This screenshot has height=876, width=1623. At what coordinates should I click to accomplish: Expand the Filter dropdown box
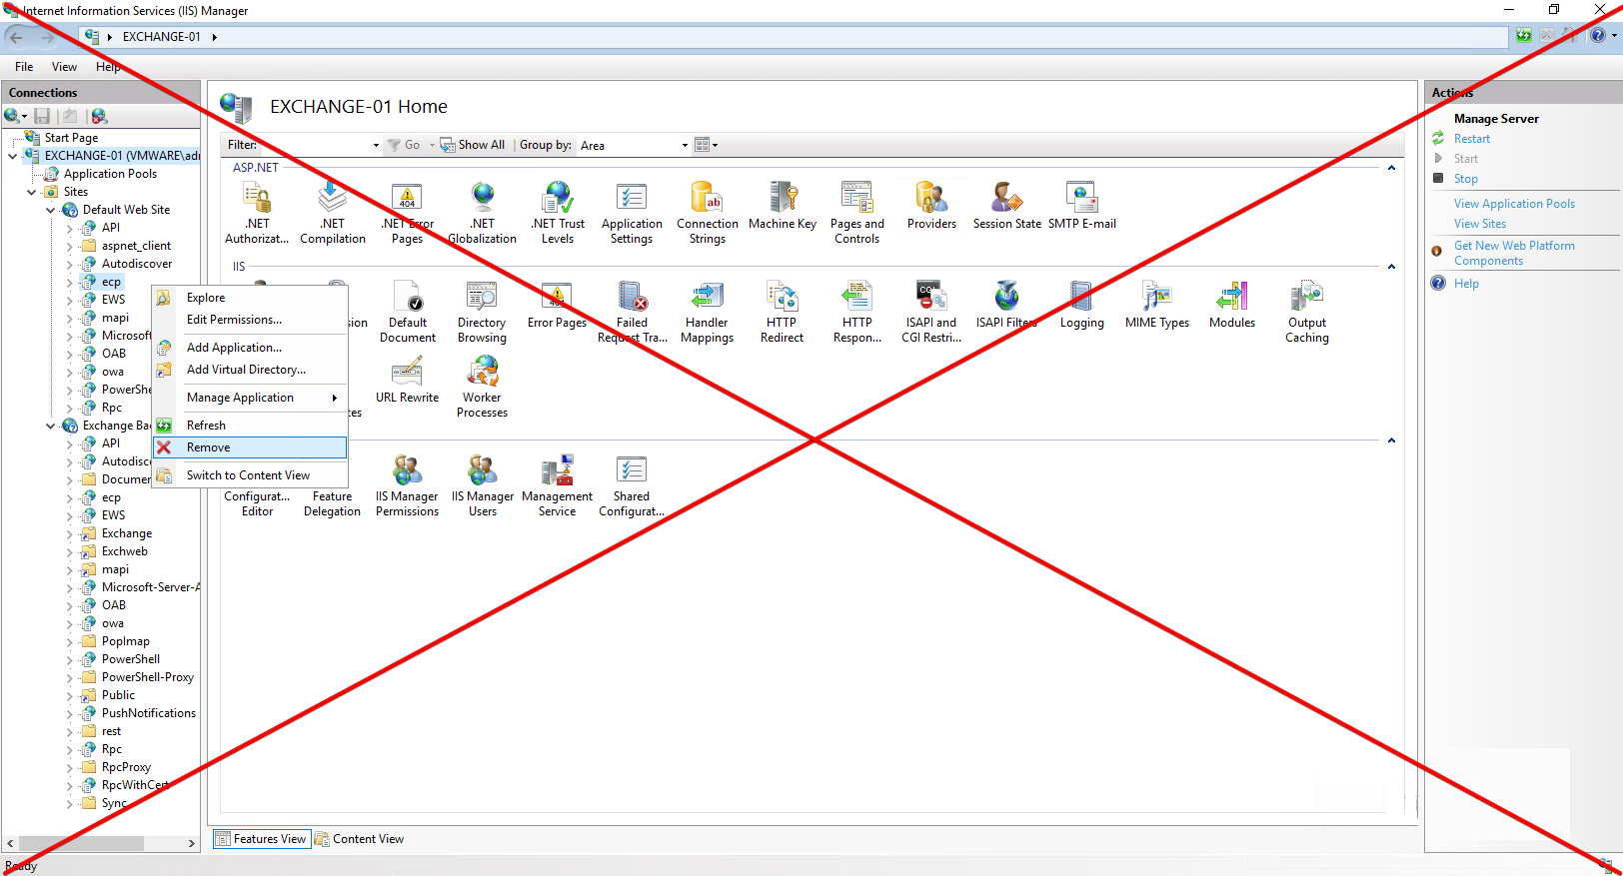pyautogui.click(x=376, y=146)
